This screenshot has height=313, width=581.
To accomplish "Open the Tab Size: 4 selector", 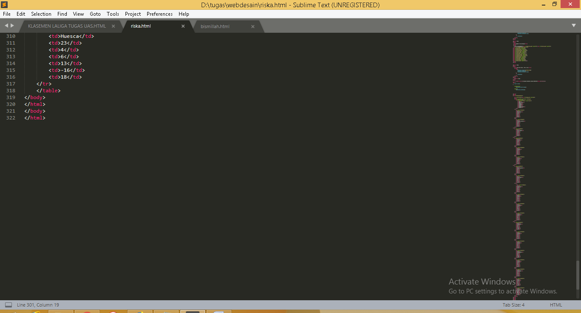I will 513,305.
